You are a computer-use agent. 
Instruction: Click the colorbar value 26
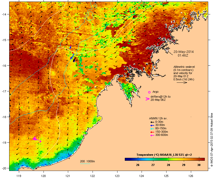pos(138,165)
